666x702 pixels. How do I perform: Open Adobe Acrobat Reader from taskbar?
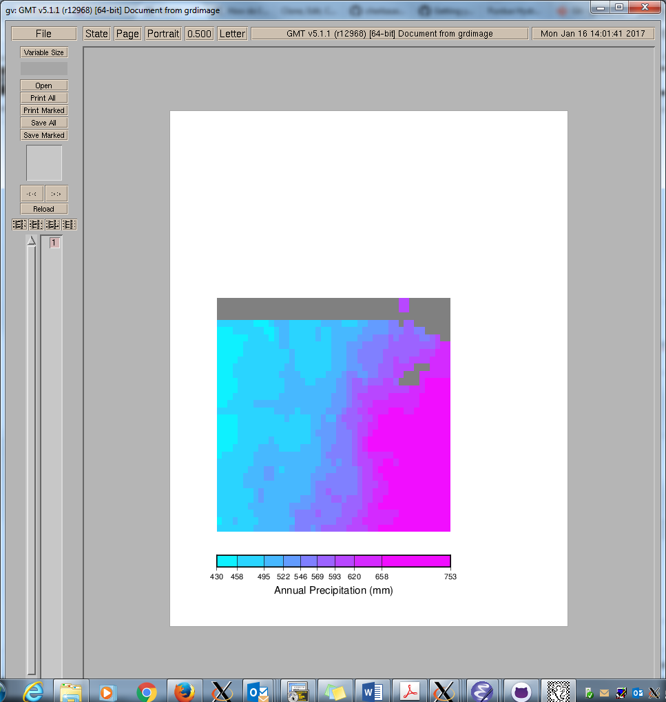[x=410, y=691]
